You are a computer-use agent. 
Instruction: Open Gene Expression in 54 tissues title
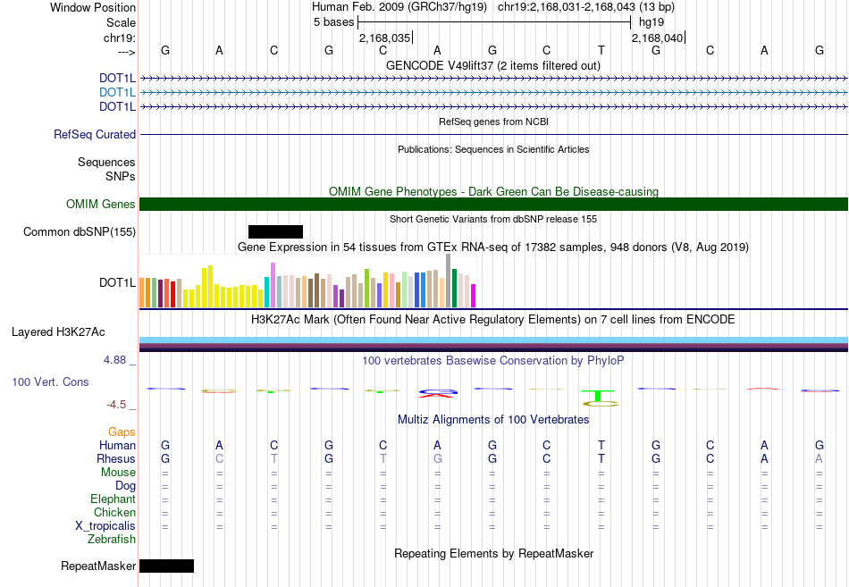493,247
